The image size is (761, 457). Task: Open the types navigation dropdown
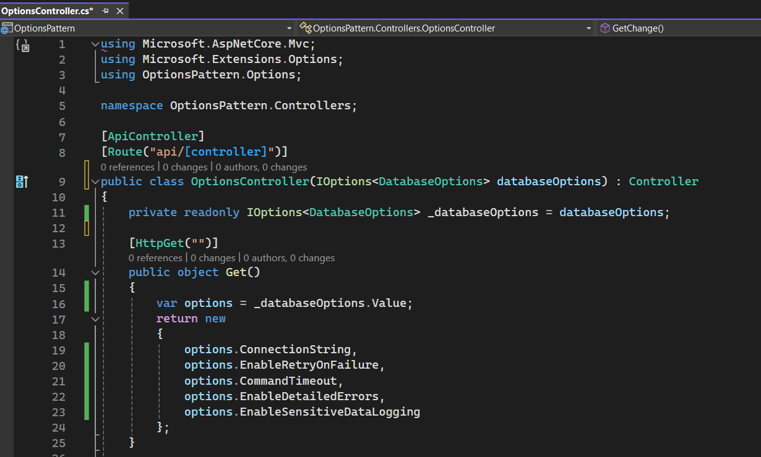coord(589,28)
